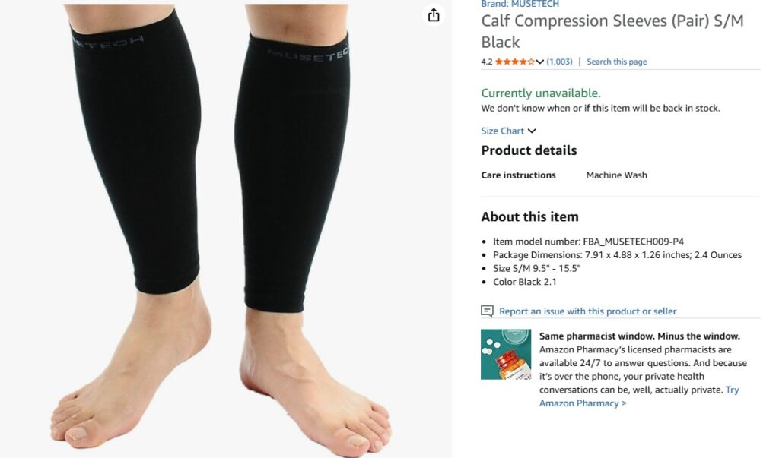
Task: Click the share icon on product image
Action: tap(434, 15)
